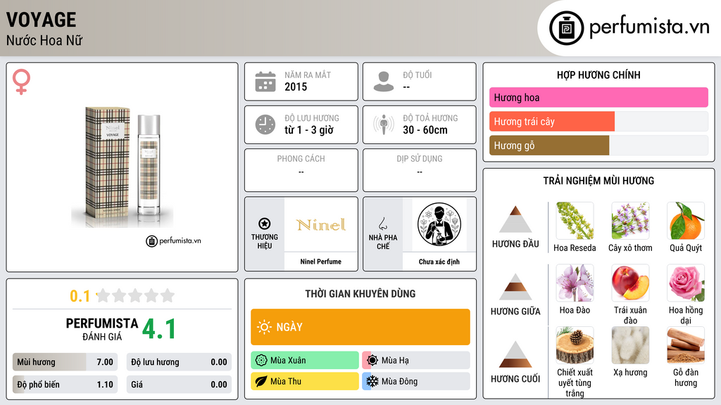
Task: Click the Nước Hoa Nữ subtitle
Action: [44, 40]
